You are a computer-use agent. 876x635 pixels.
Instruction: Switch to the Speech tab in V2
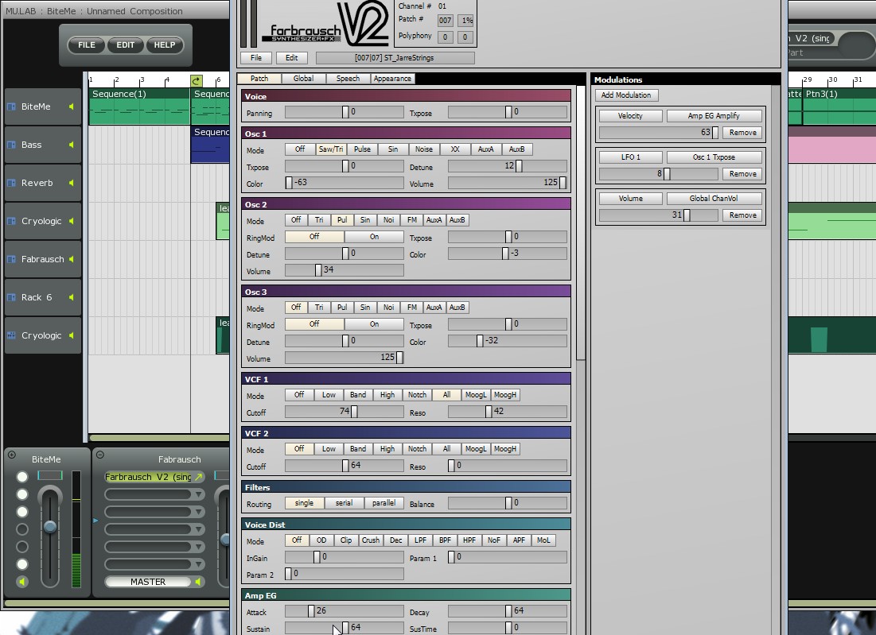(348, 79)
